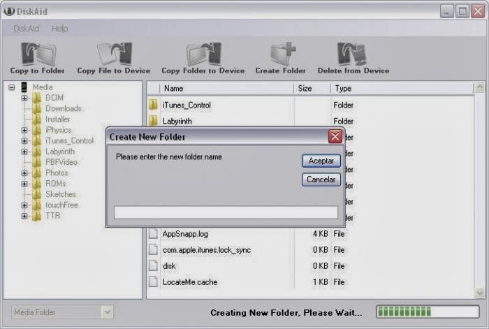Expand the touchFree tree node
The width and height of the screenshot is (489, 329).
tap(24, 205)
